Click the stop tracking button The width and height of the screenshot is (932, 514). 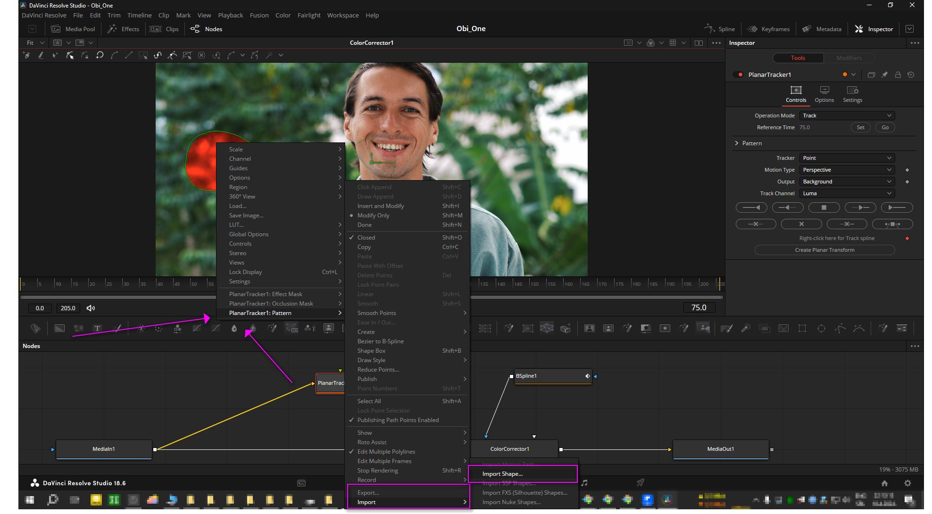pos(824,207)
